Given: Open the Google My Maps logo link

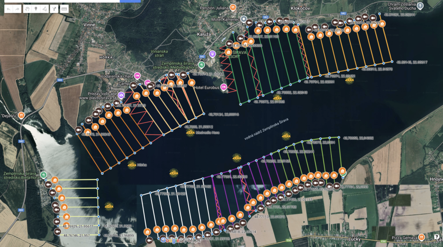Looking at the screenshot, I should coord(180,241).
